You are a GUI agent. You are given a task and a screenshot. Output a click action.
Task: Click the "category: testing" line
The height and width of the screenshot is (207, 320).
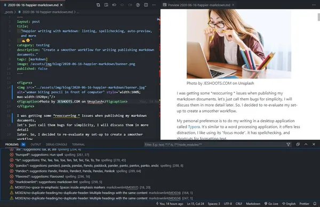(x=33, y=45)
